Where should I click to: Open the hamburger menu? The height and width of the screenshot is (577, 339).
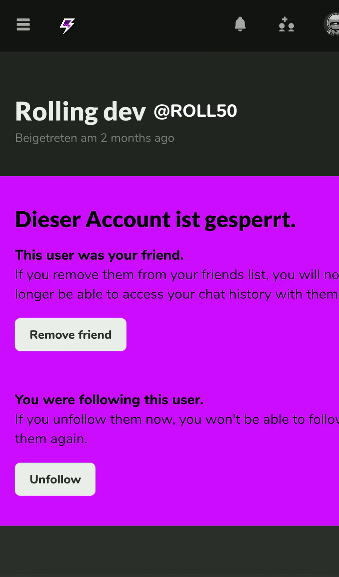tap(23, 24)
